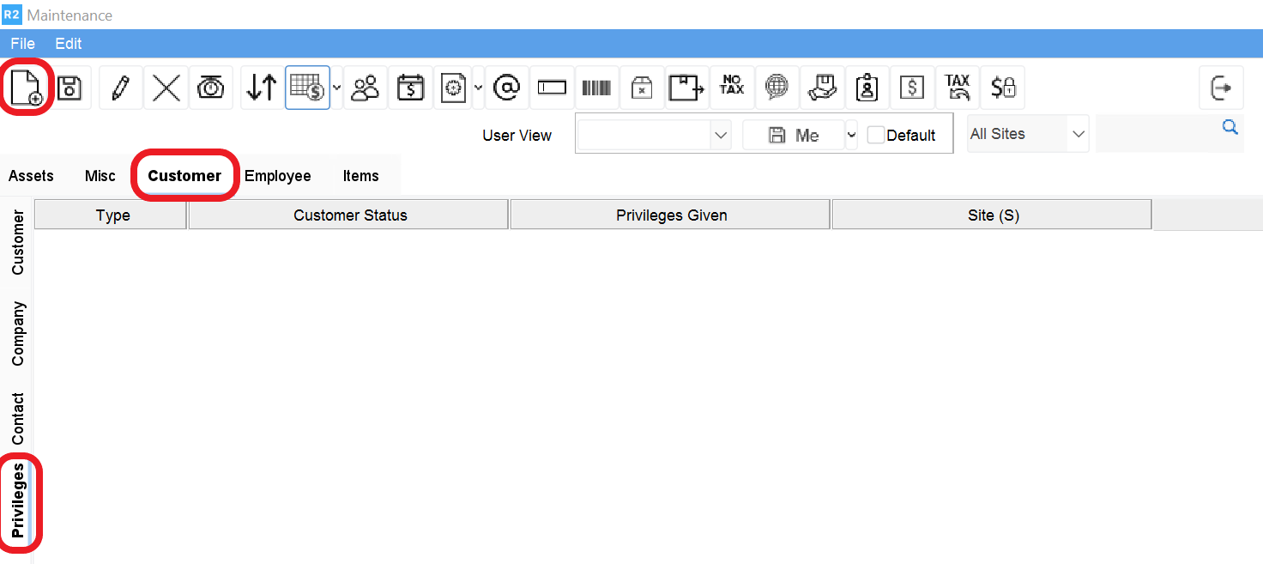Click the floppy disk save icon in toolbar
1263x564 pixels.
point(69,88)
